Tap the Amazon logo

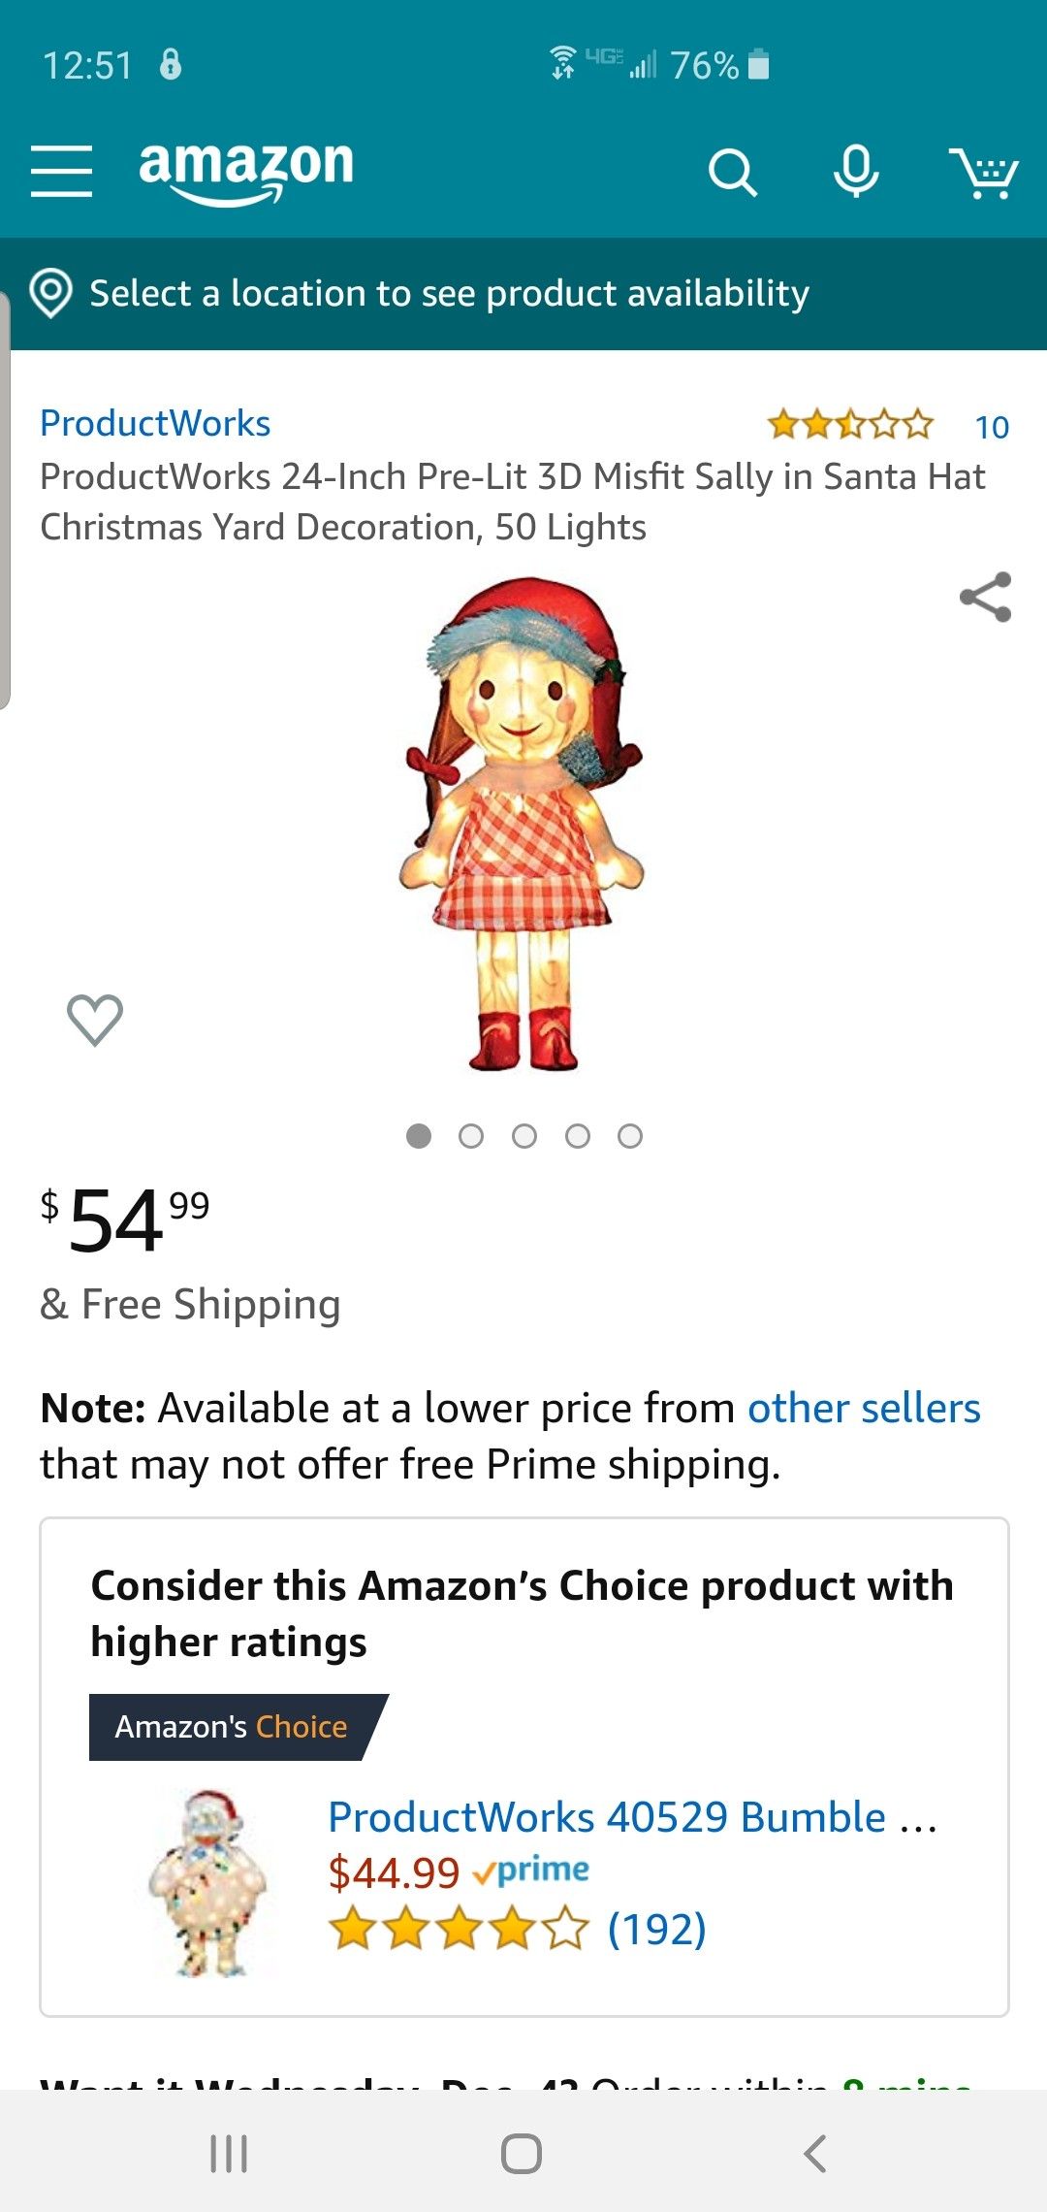coord(246,169)
